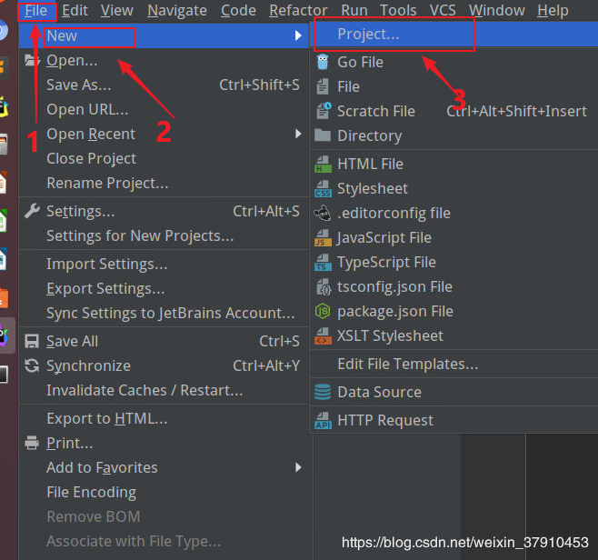This screenshot has height=560, width=598.
Task: Click the Print printer icon
Action: (32, 443)
